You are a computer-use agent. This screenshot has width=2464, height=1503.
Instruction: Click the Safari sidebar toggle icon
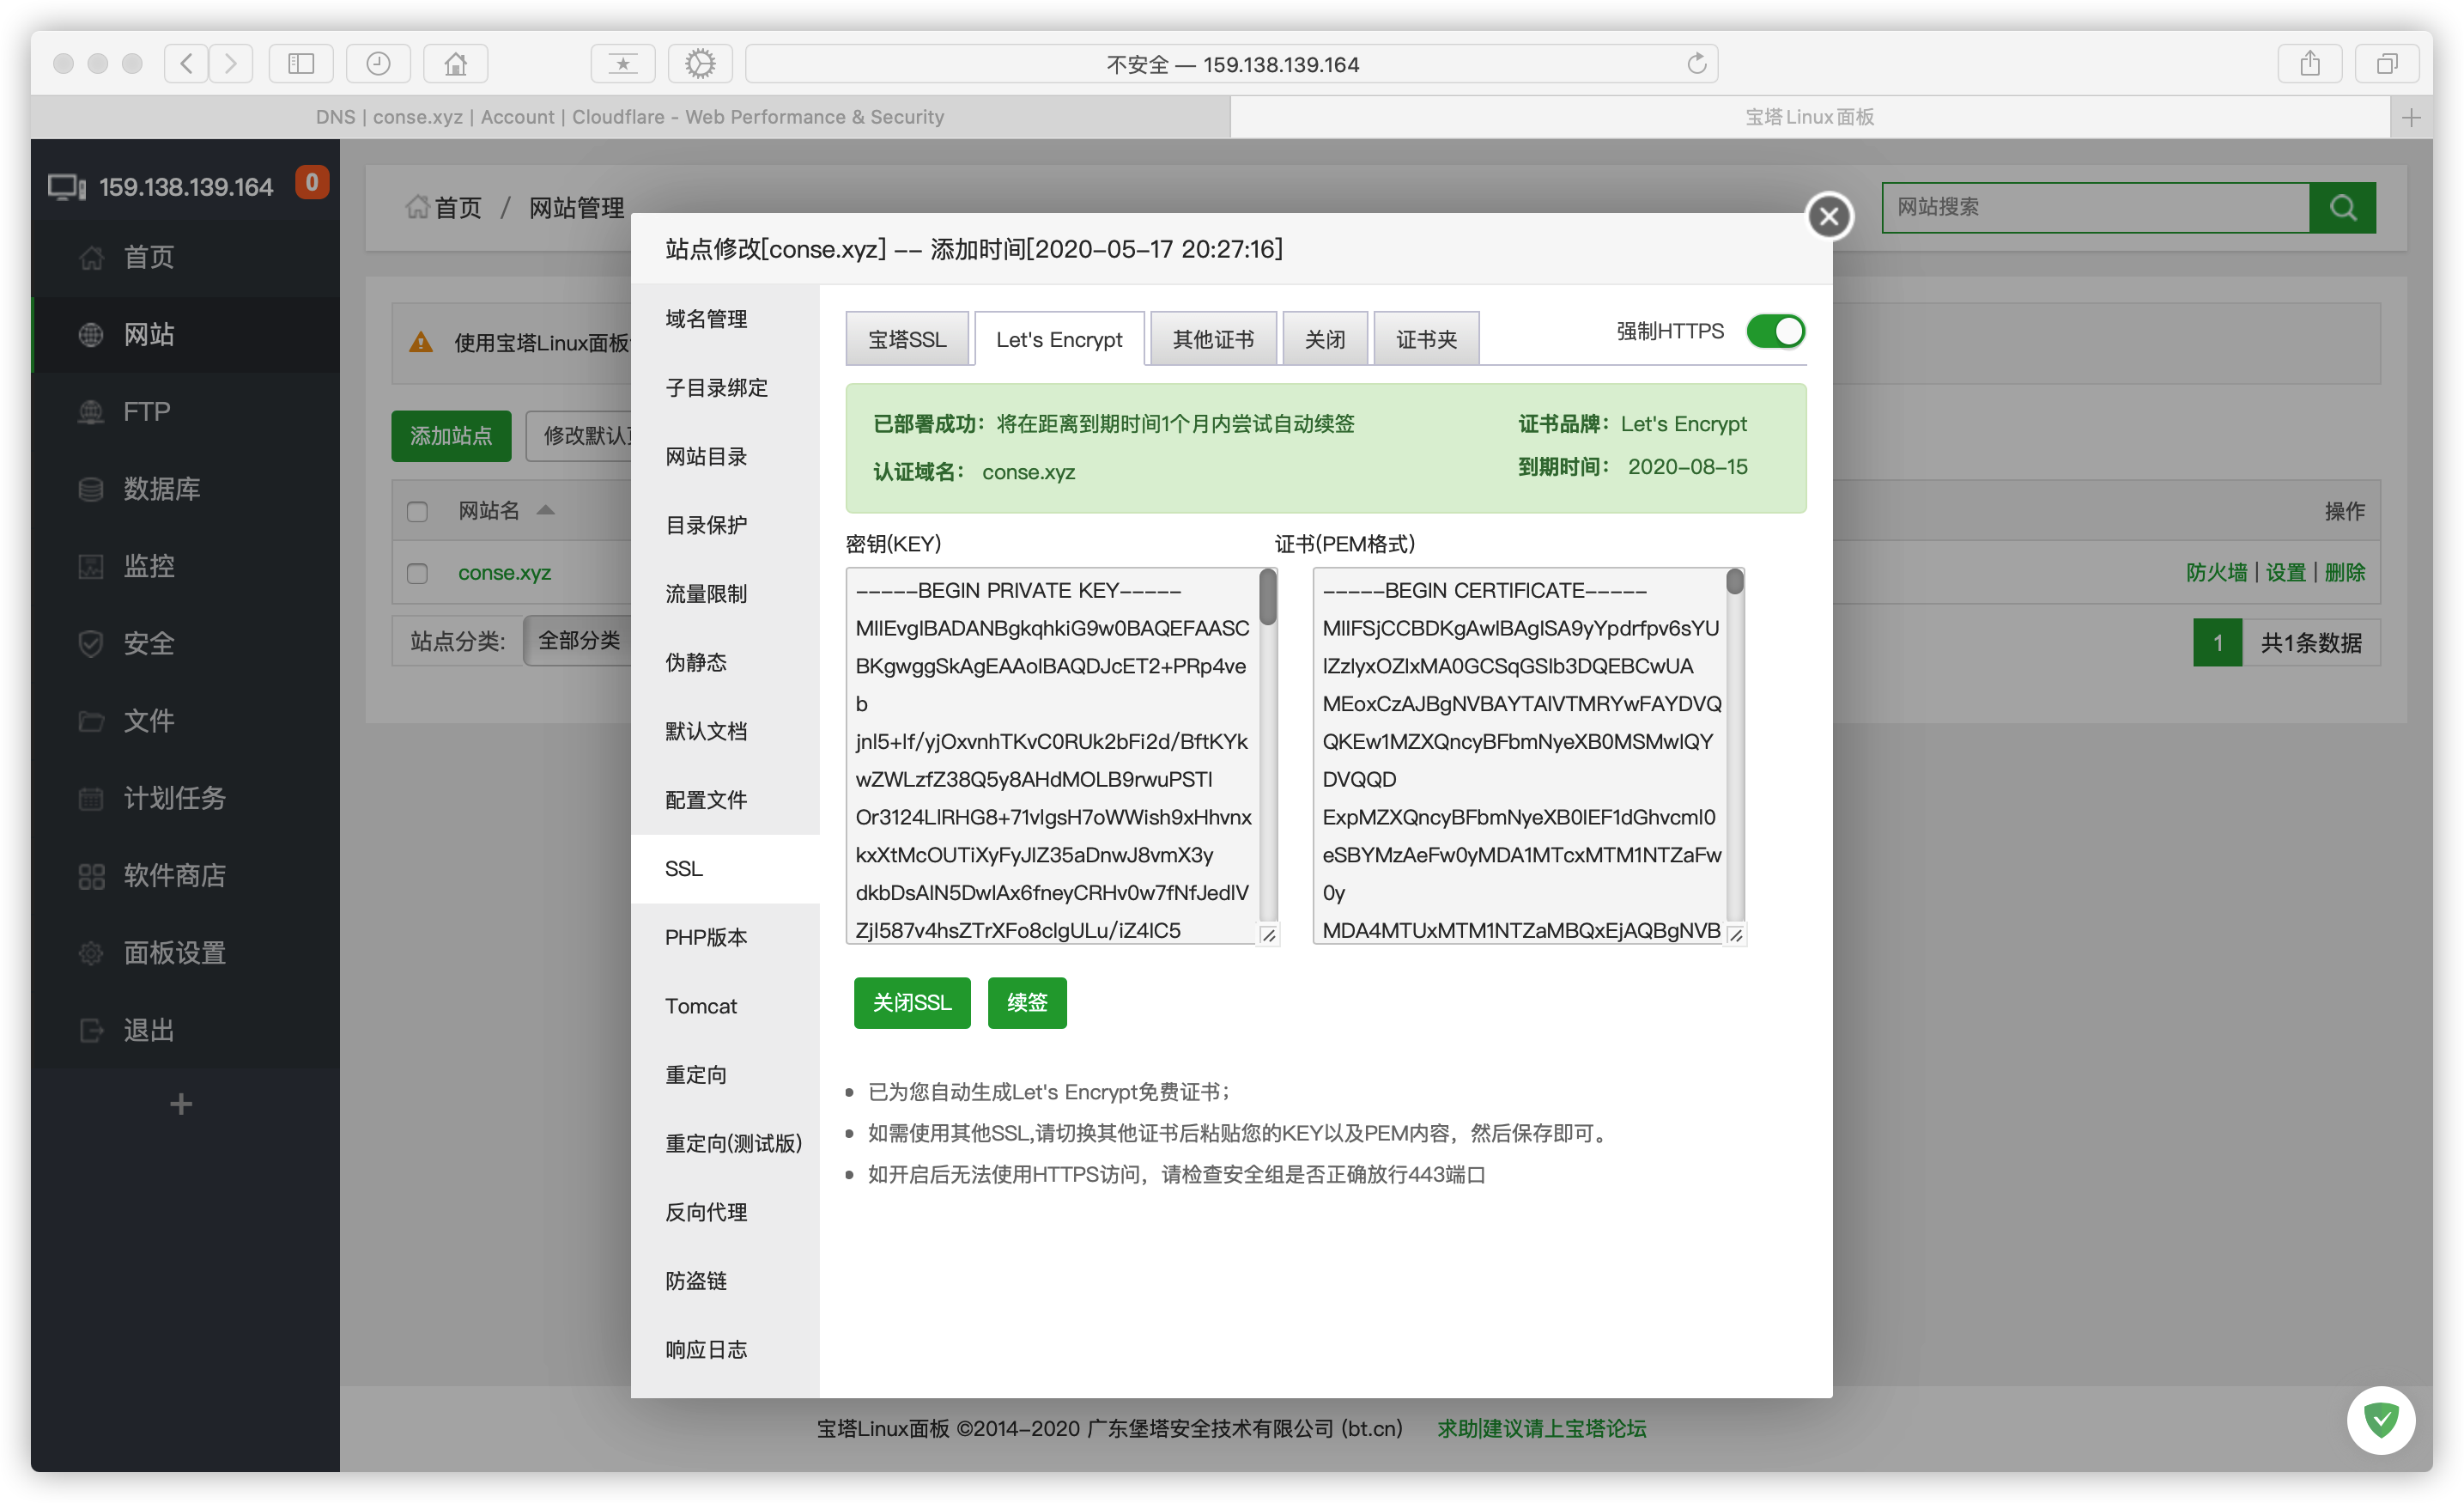point(301,64)
